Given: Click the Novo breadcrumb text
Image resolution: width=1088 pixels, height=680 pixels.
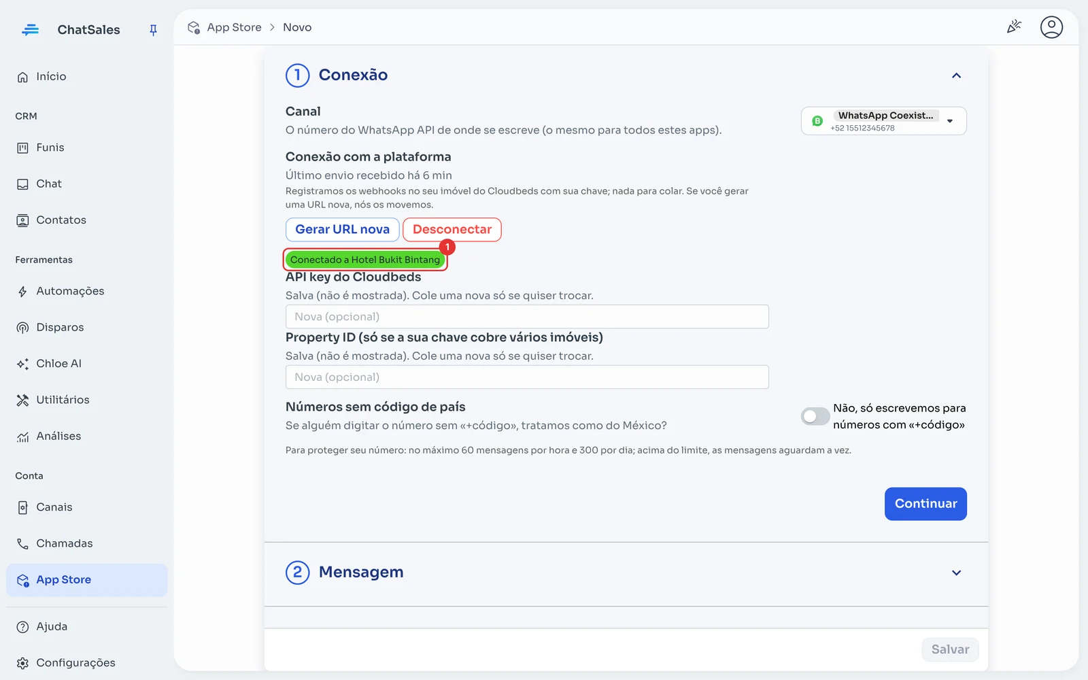Looking at the screenshot, I should (x=297, y=27).
